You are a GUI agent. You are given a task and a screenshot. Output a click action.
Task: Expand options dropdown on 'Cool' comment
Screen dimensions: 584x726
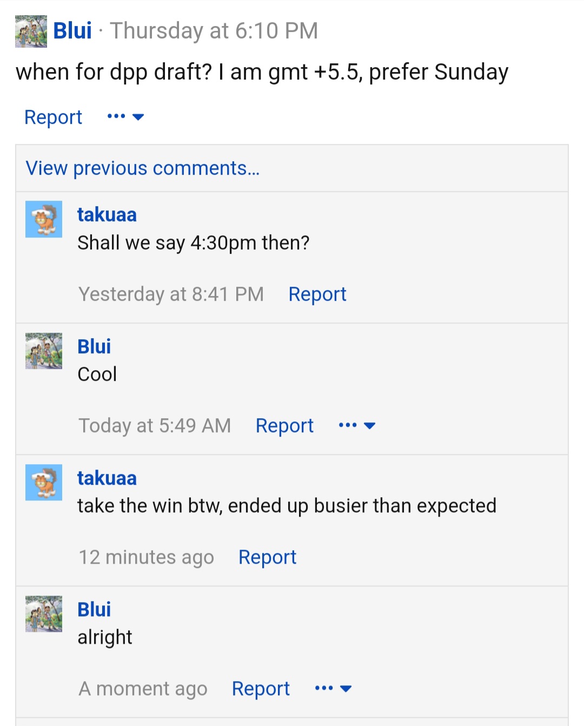click(x=357, y=426)
